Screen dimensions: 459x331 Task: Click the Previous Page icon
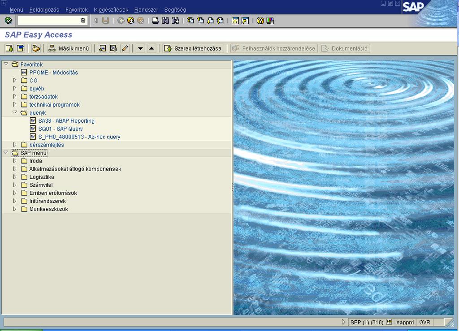(x=200, y=21)
